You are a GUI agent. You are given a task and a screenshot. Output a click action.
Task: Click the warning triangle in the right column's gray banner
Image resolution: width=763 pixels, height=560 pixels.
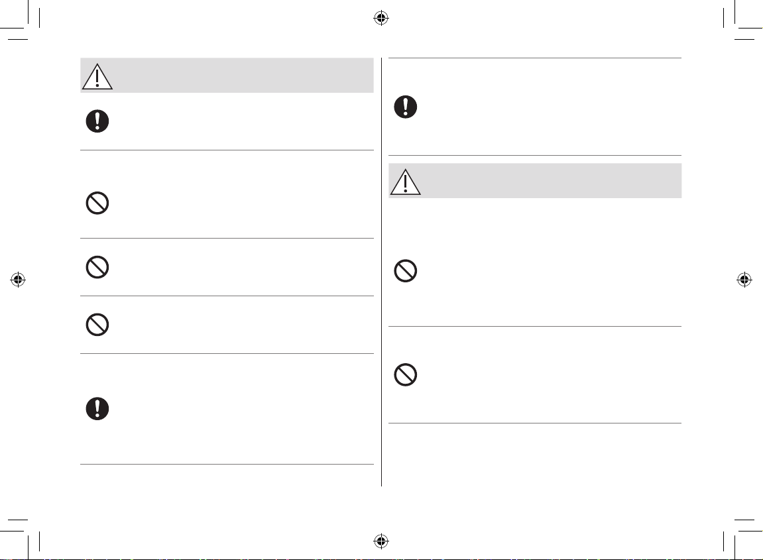coord(405,182)
